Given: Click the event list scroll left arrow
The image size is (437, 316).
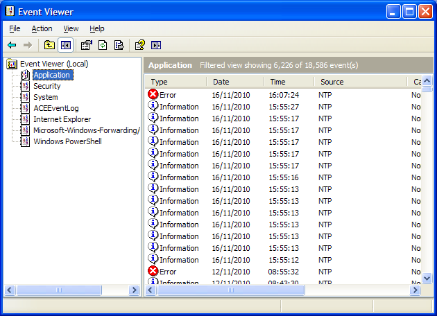Looking at the screenshot, I should [151, 290].
